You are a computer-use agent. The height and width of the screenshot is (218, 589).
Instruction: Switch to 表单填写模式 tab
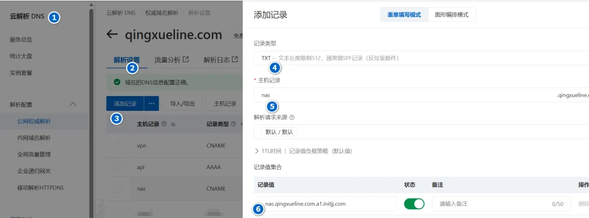(x=404, y=15)
